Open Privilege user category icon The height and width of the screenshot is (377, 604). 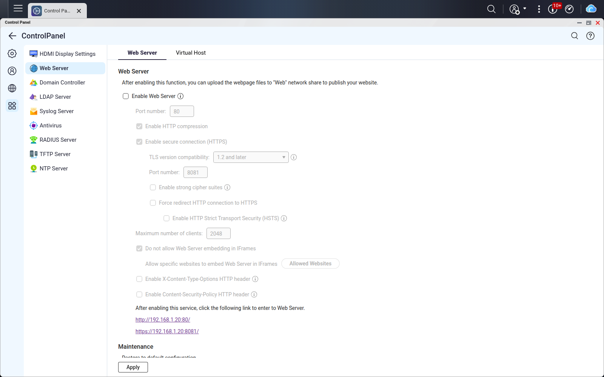[12, 71]
